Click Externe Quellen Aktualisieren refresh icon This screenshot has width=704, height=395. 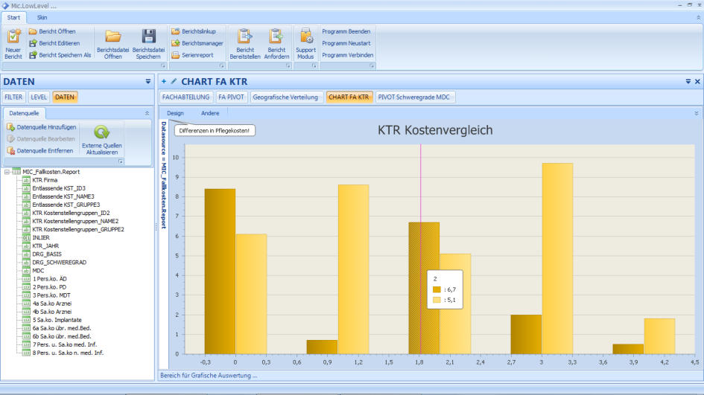coord(101,132)
